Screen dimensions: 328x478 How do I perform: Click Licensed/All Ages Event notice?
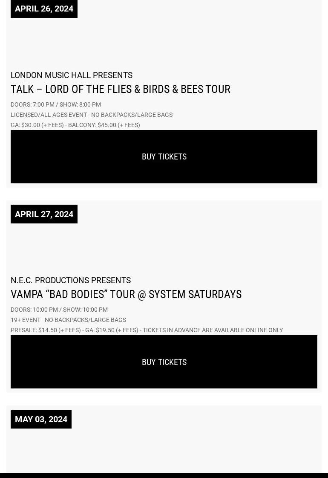[92, 115]
